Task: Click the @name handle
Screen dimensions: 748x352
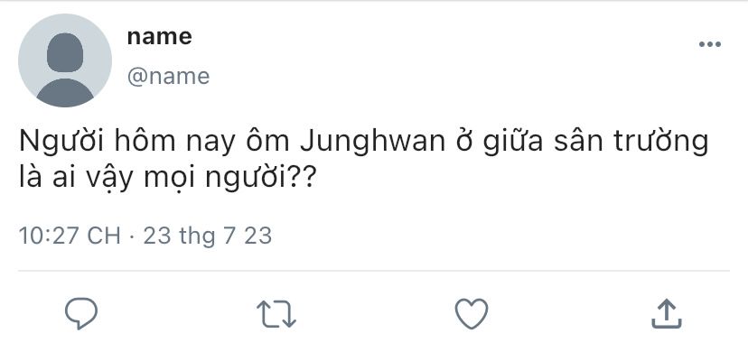Action: pyautogui.click(x=168, y=76)
